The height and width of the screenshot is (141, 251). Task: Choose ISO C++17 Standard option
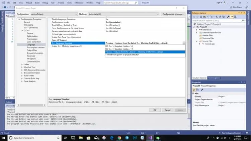tap(145, 49)
